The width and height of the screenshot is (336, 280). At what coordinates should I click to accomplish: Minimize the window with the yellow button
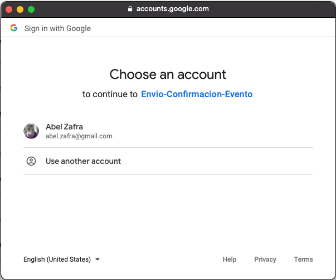pos(20,9)
